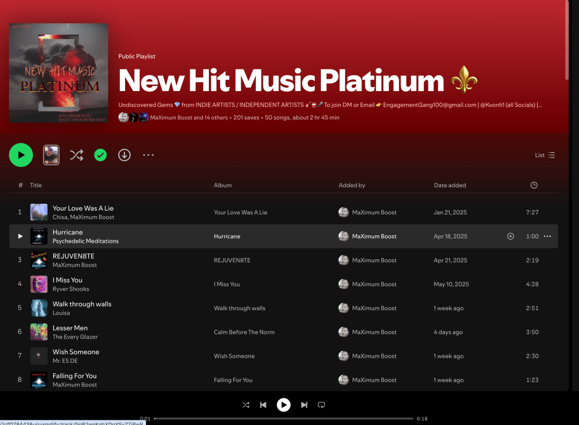
Task: Click the vertical scrollbar on the right
Action: 567,40
